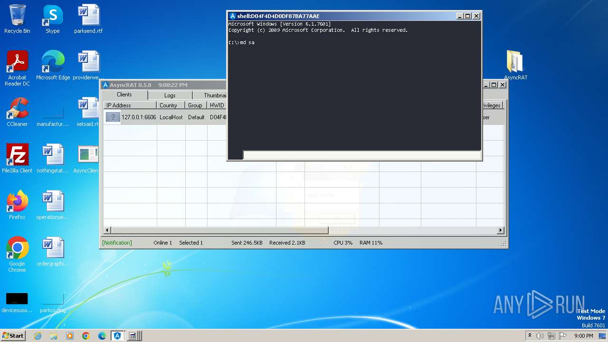Open the ordergraphi... Word document
This screenshot has width=608, height=342.
pos(53,252)
